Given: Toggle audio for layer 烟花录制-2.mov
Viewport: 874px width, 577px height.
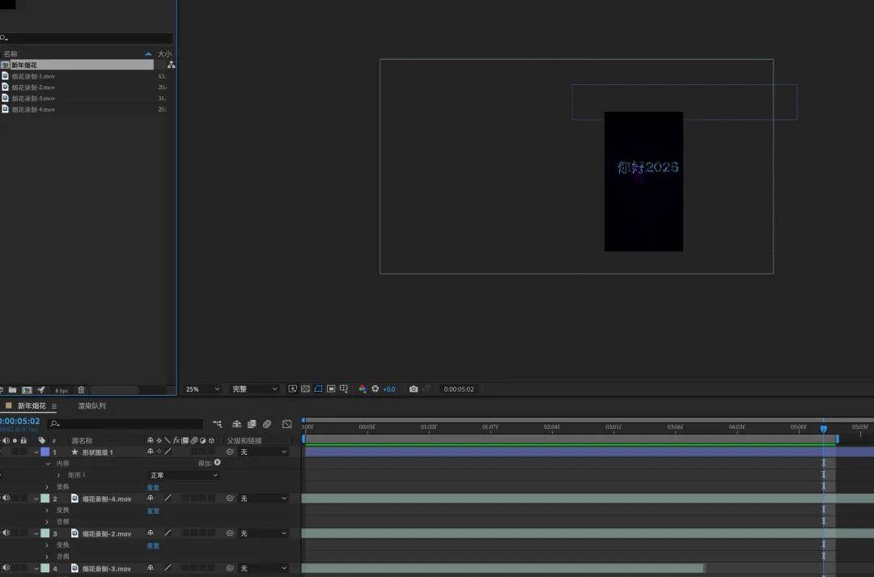Looking at the screenshot, I should point(6,533).
